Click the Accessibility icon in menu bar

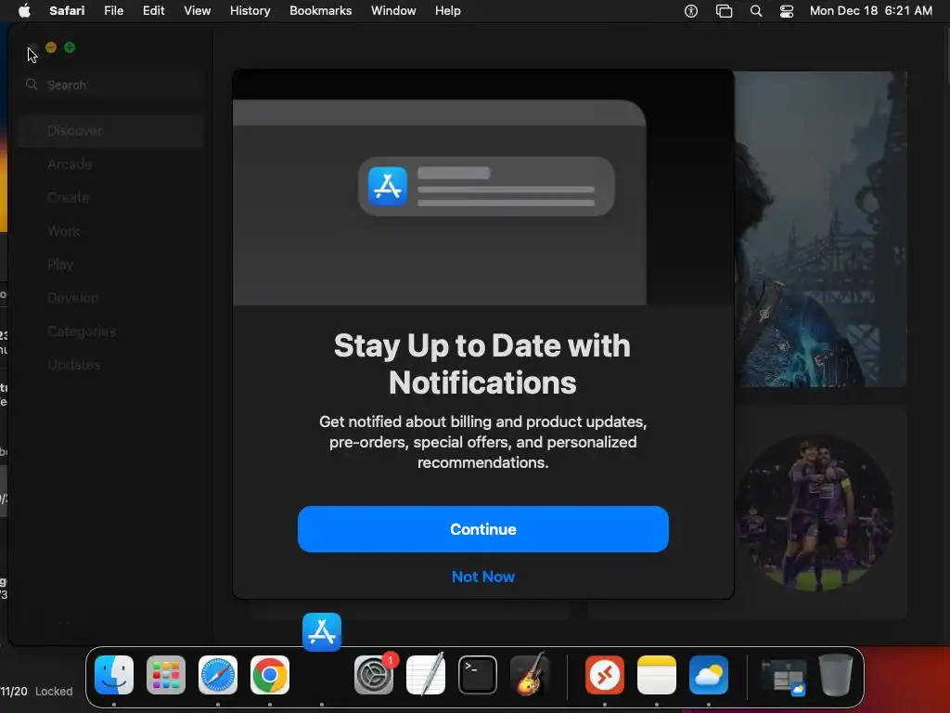[690, 11]
